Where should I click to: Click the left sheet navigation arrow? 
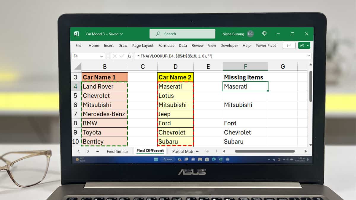point(78,151)
